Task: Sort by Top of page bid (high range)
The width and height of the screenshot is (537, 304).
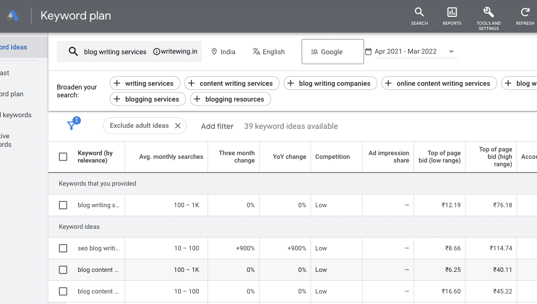Action: pyautogui.click(x=495, y=157)
